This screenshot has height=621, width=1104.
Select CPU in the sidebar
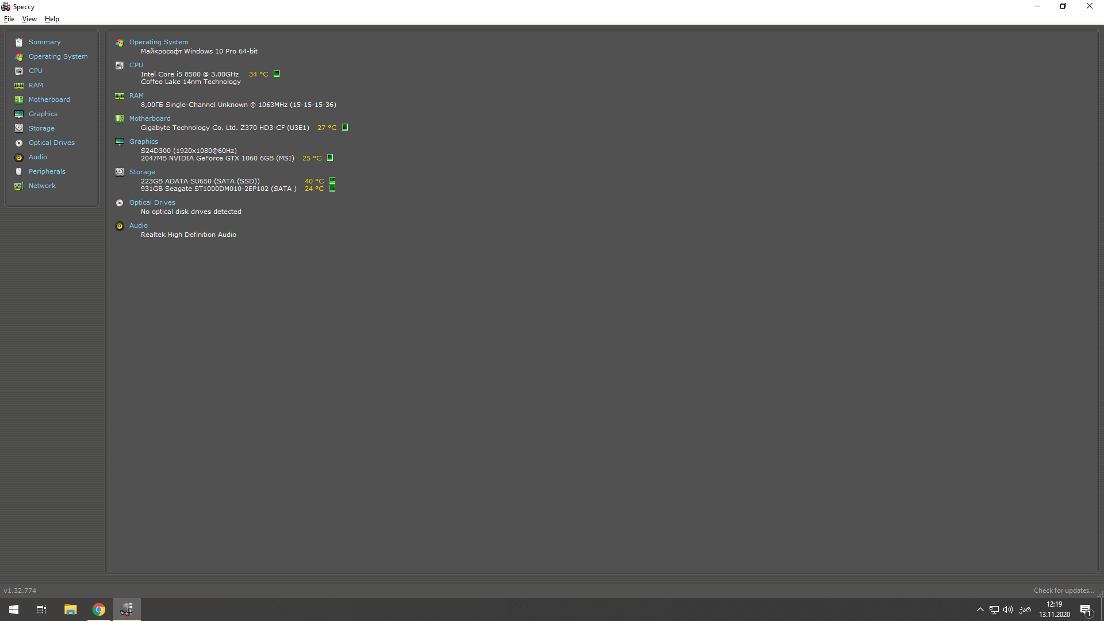(x=36, y=71)
